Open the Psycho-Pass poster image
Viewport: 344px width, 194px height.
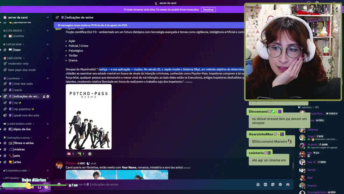89,117
